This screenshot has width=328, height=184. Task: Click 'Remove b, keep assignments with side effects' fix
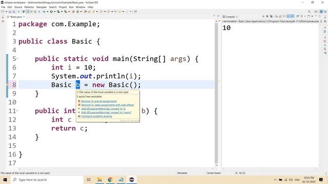tap(108, 105)
